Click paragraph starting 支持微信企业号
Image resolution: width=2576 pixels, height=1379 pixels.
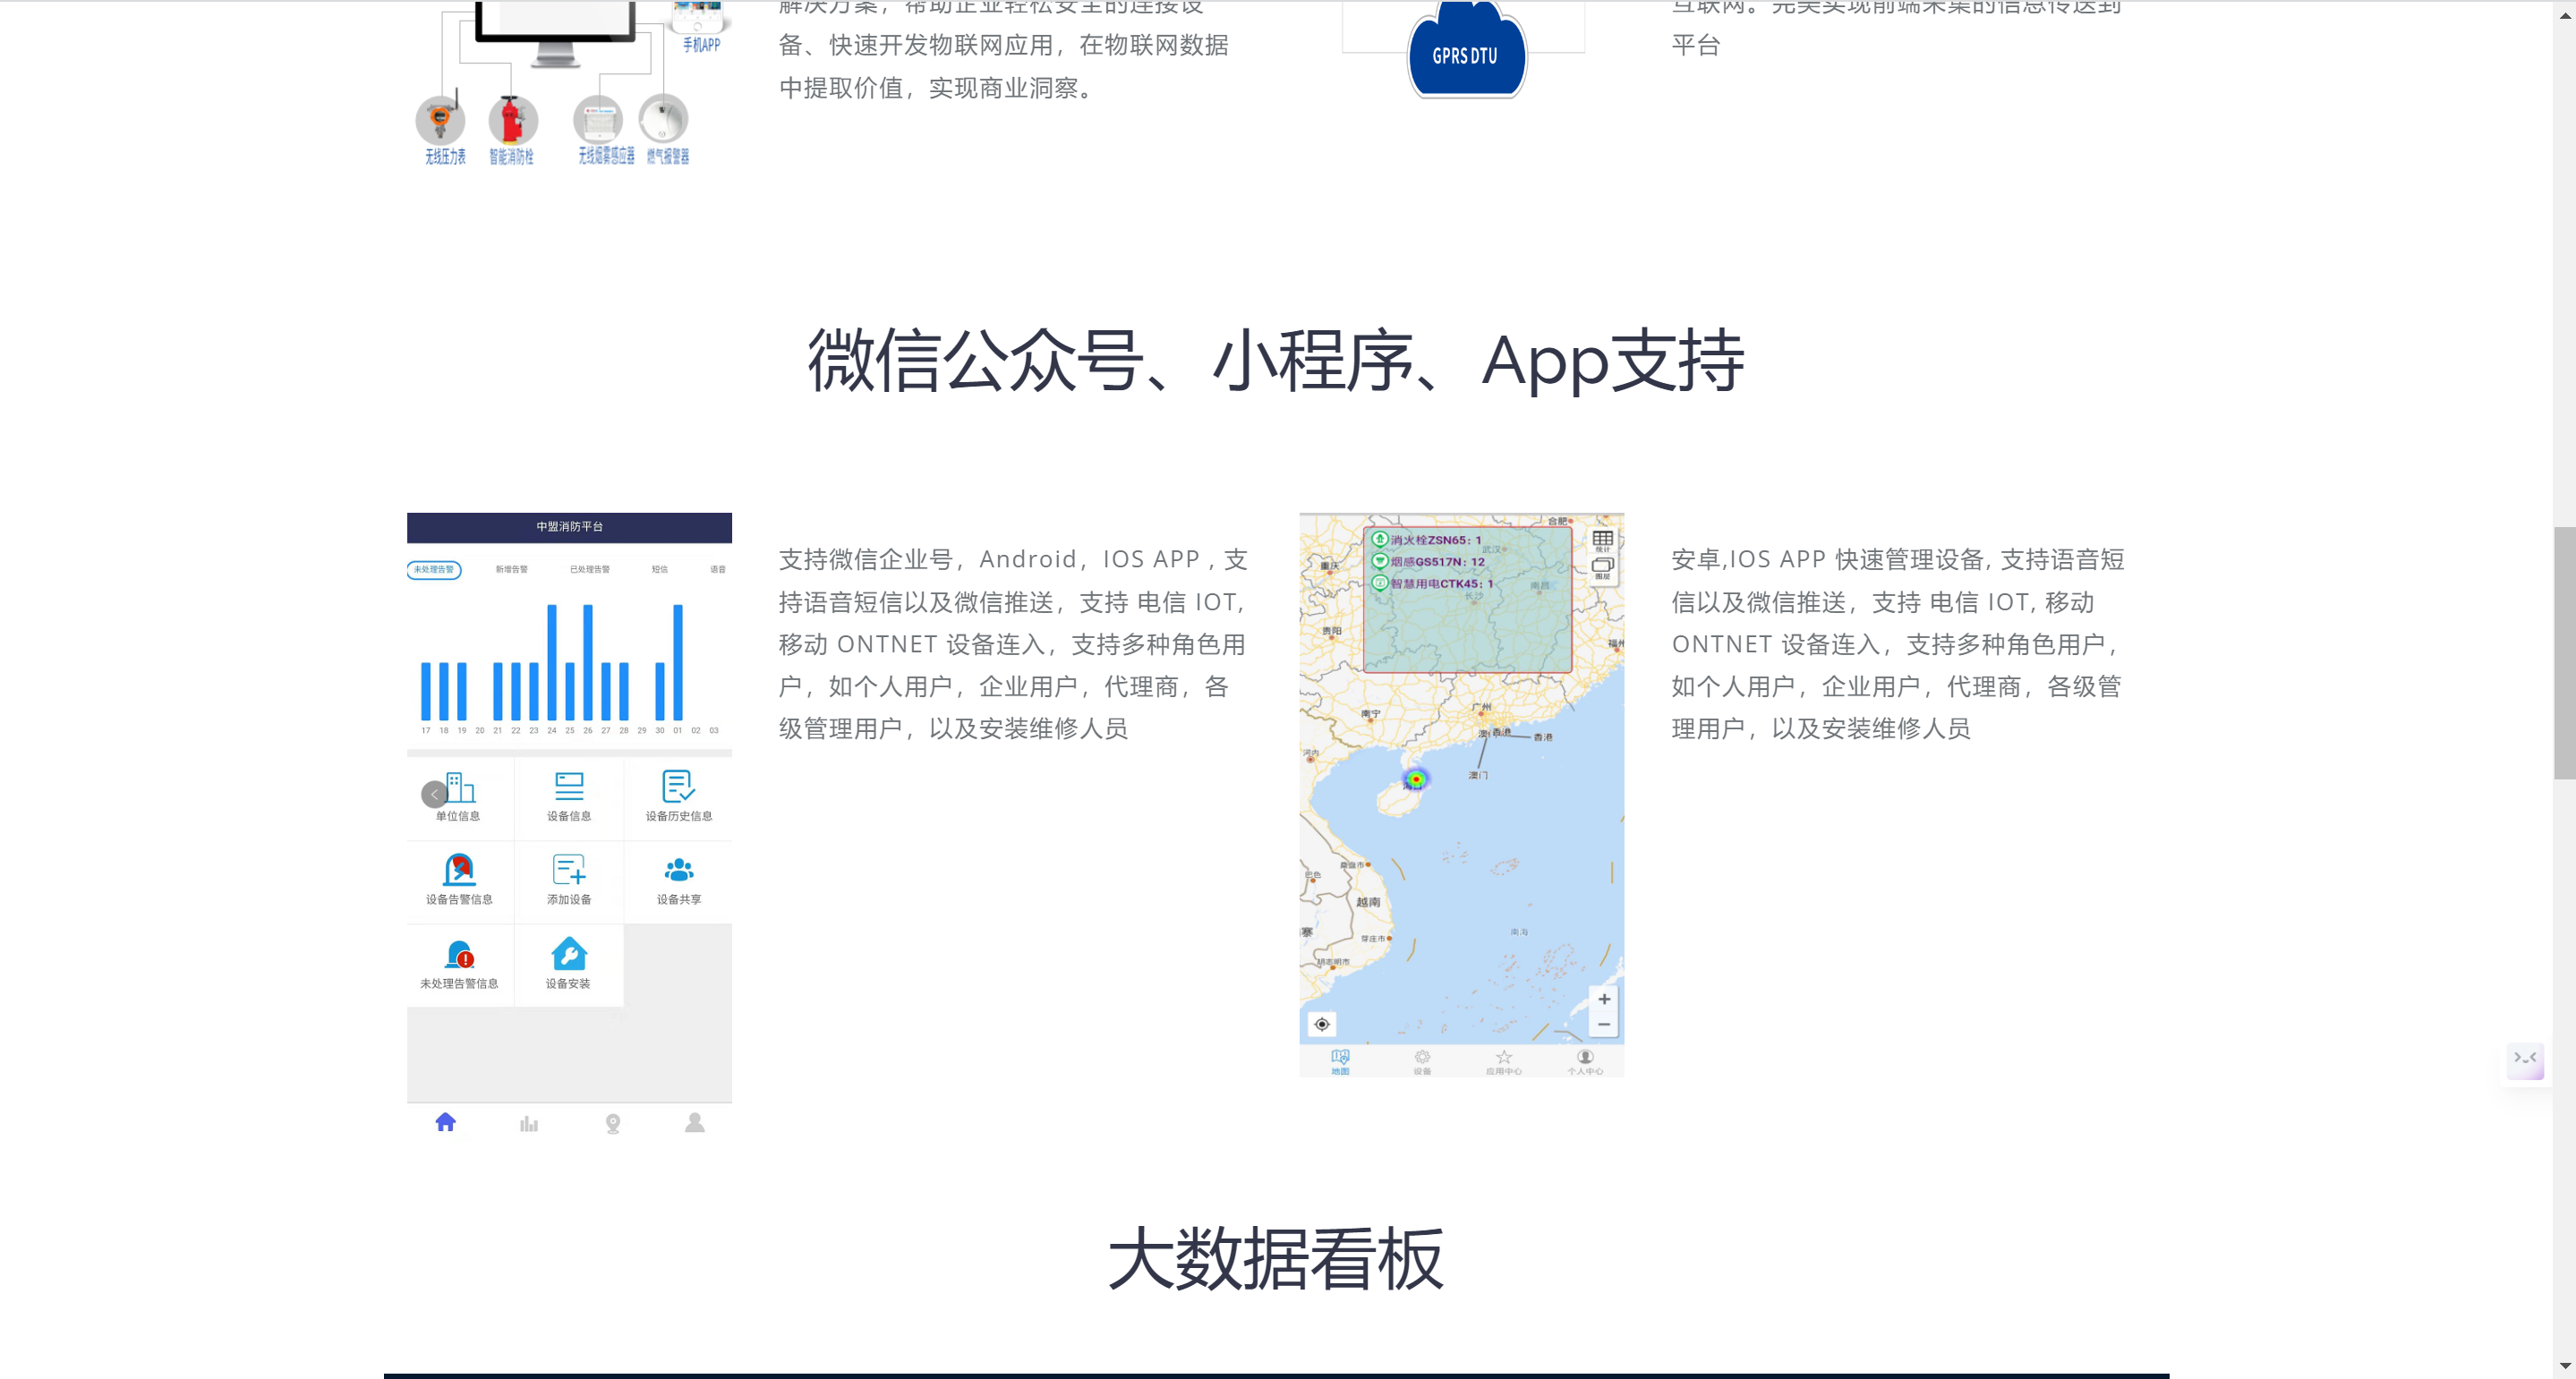(1013, 644)
